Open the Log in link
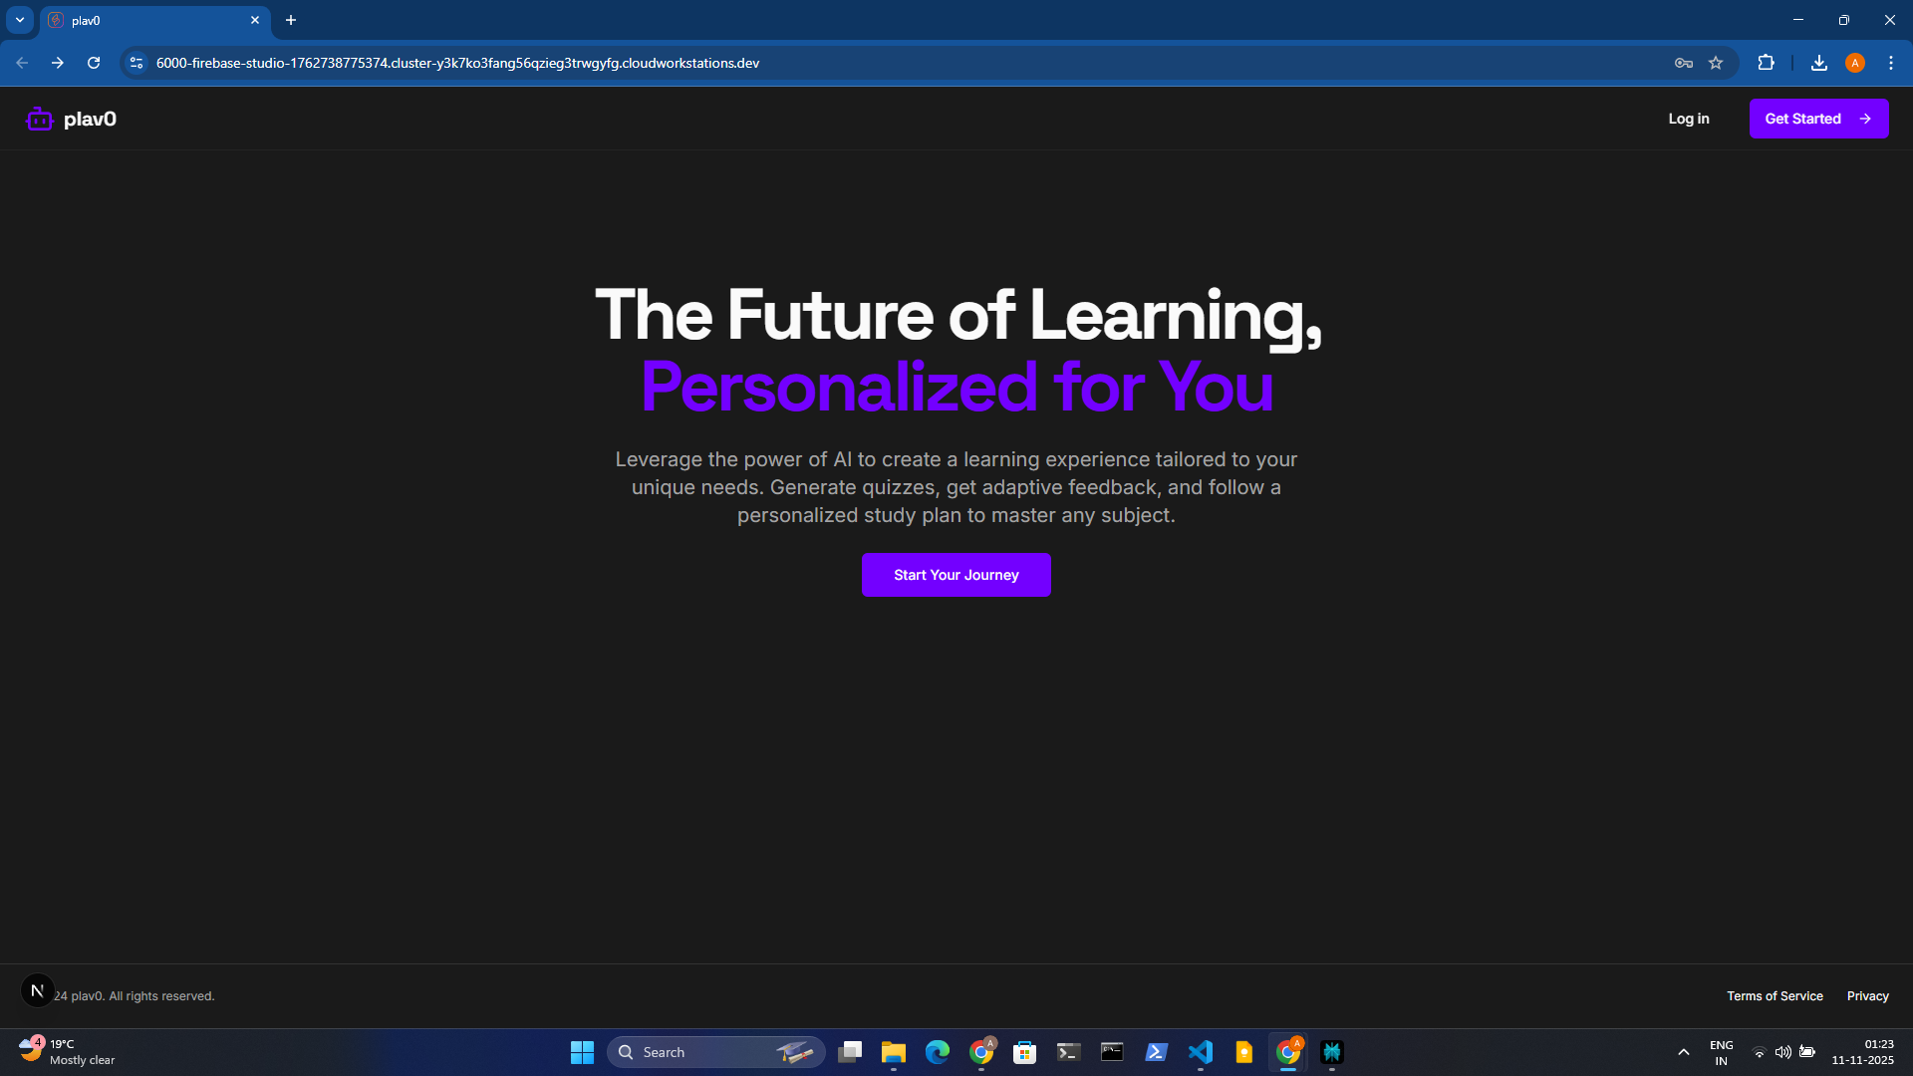This screenshot has height=1076, width=1913. pos(1688,119)
